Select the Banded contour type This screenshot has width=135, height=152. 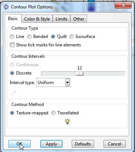[29, 37]
